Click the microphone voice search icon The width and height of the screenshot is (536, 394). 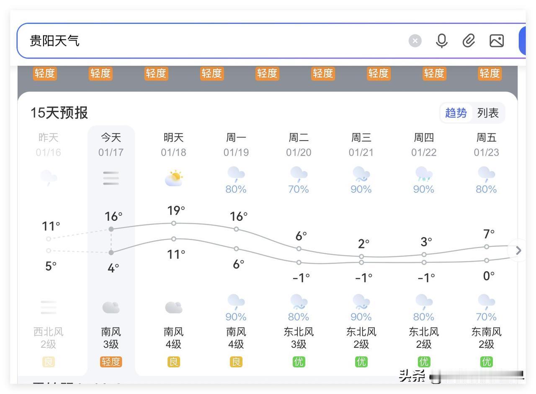coord(441,41)
